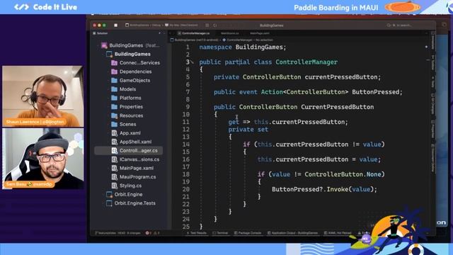Click the search field in the title bar

(400, 25)
